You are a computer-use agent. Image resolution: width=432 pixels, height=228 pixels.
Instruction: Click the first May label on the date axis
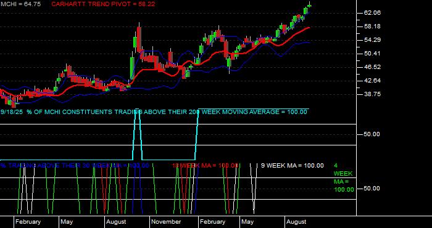[x=67, y=222]
